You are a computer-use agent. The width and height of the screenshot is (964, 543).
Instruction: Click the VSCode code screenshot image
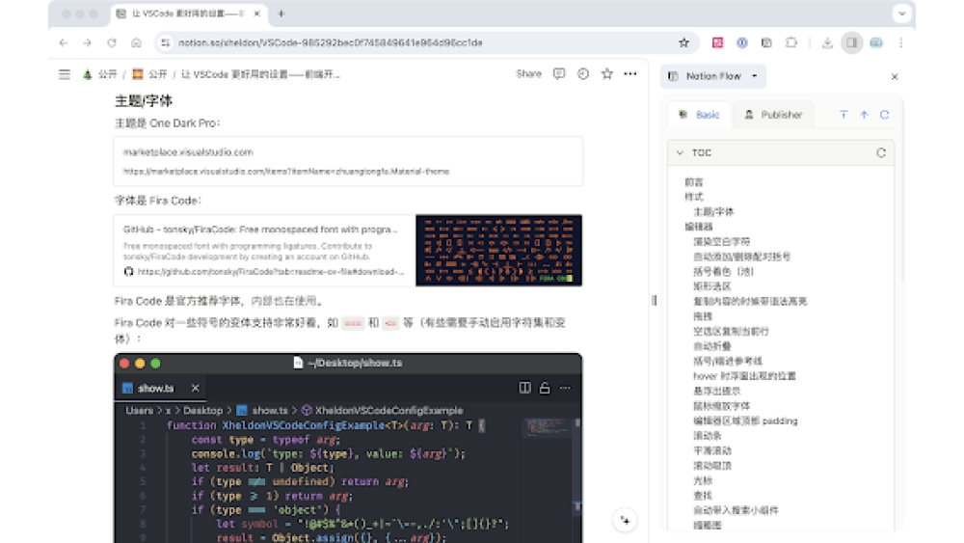348,448
